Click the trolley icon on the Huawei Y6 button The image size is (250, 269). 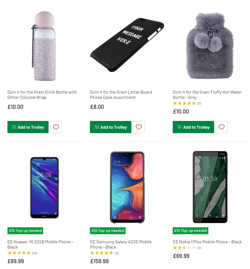tap(14, 268)
